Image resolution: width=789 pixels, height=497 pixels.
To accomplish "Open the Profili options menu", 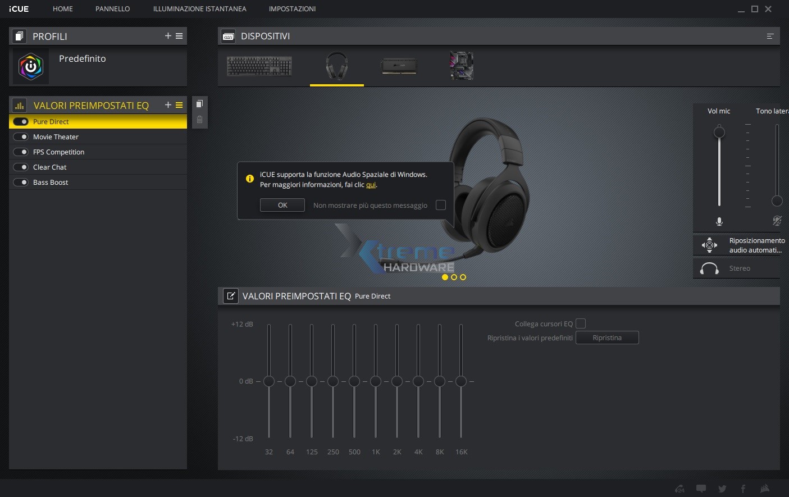I will click(x=179, y=35).
